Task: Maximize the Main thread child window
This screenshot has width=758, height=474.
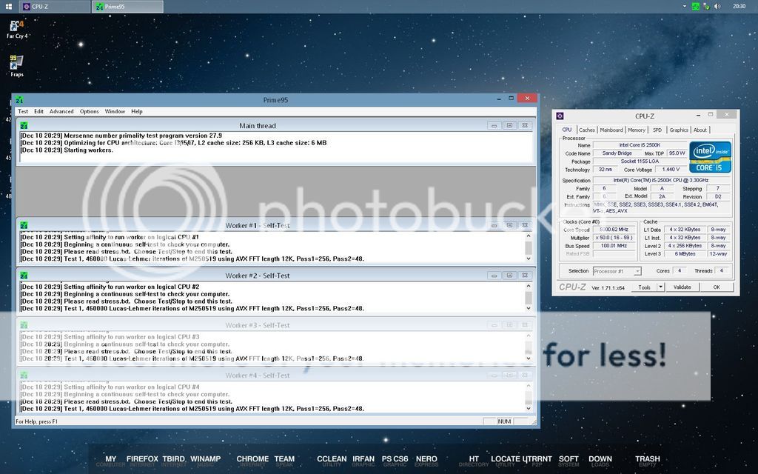Action: (x=509, y=126)
